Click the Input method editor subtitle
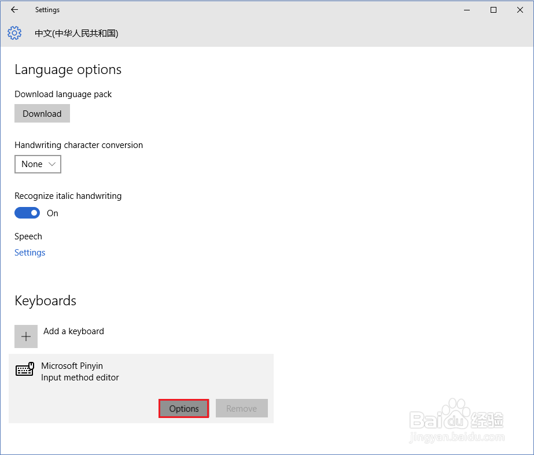This screenshot has height=455, width=534. point(80,378)
